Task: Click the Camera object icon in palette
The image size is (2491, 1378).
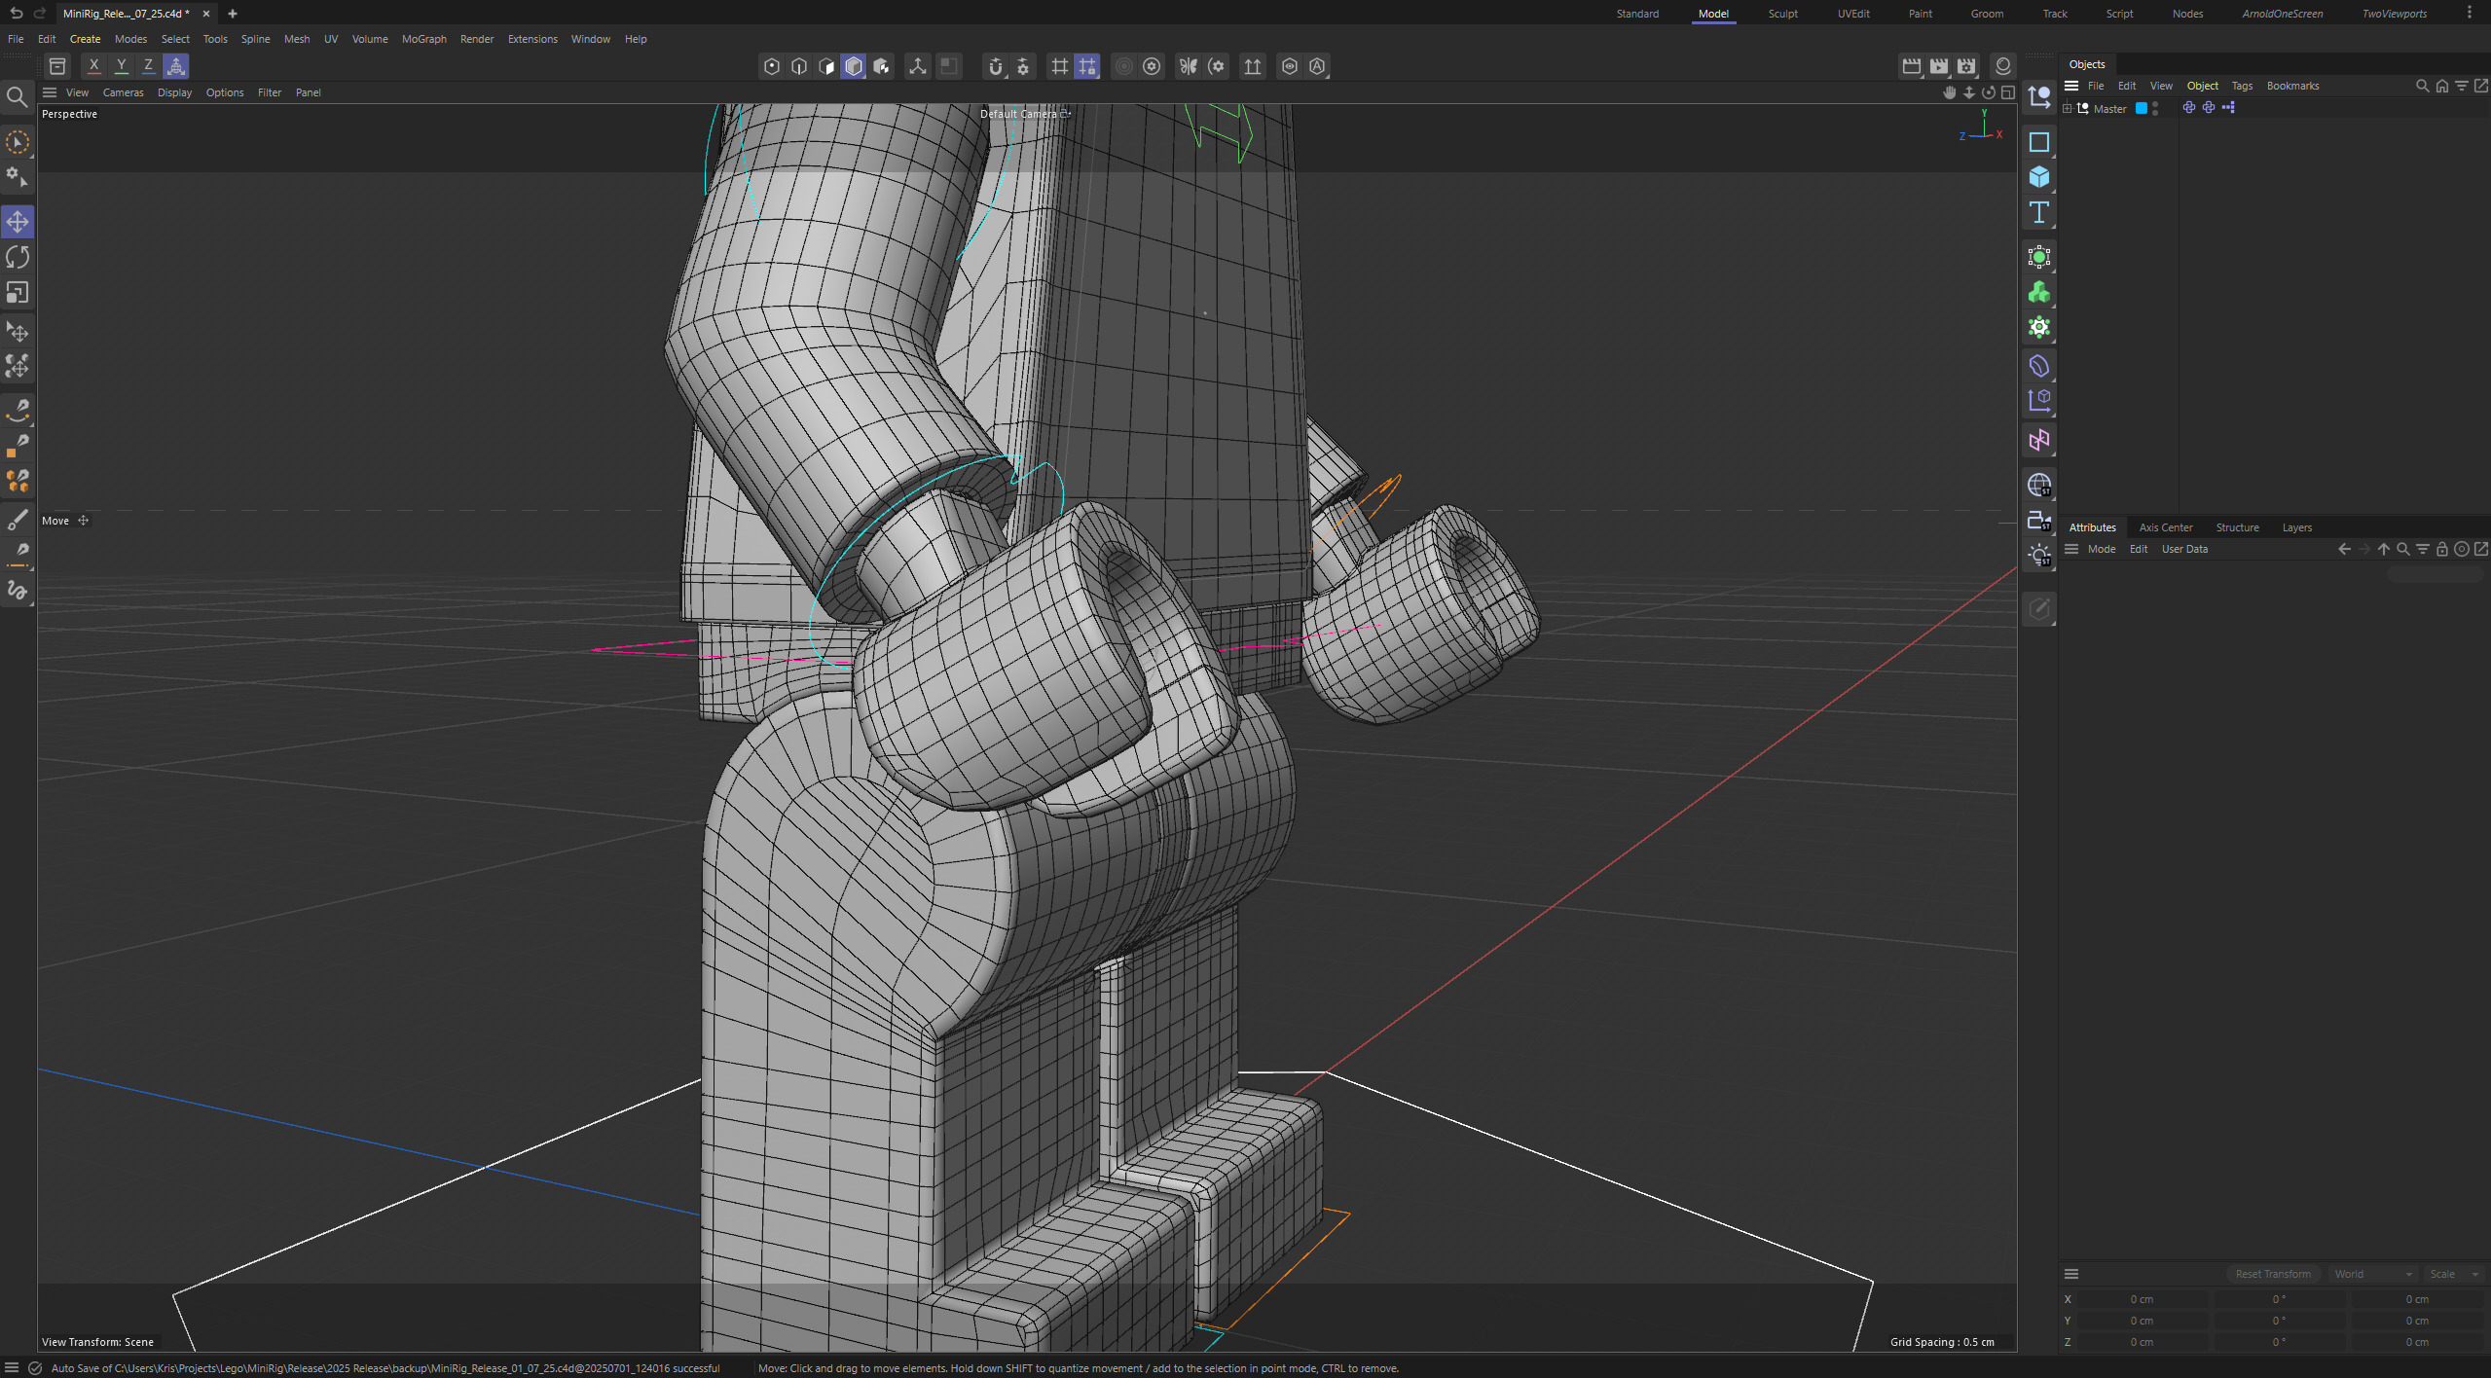Action: [2039, 521]
